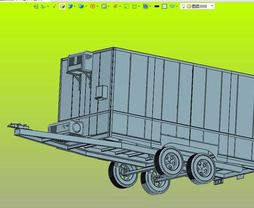Click the black line color swatch
The image size is (254, 208).
(x=157, y=6)
